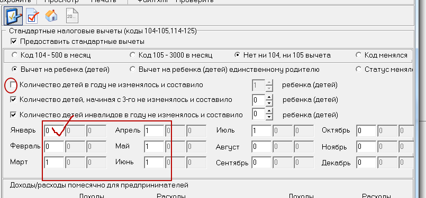Decrease count of children starting from 3rd
The image size is (426, 198).
(x=269, y=103)
